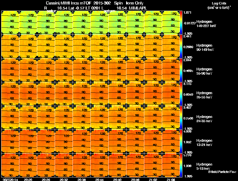Screen dimensions: 238x181
Task: Click the color bar beside Hydrogen 24-35 keV
Action: point(181,118)
